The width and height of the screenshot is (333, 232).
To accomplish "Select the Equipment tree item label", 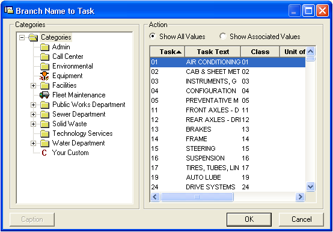I will (x=67, y=76).
